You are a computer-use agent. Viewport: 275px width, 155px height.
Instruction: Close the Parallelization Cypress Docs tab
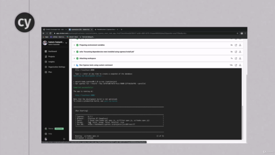[x=117, y=30]
